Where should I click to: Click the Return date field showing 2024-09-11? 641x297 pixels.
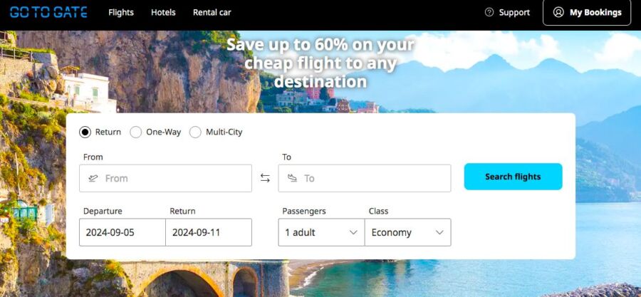click(x=209, y=232)
